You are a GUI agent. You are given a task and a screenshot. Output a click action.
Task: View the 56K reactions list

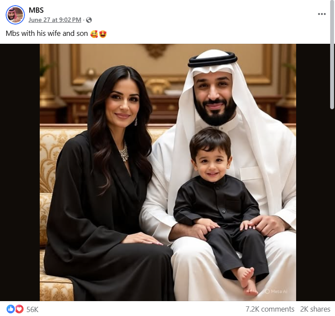click(x=32, y=309)
